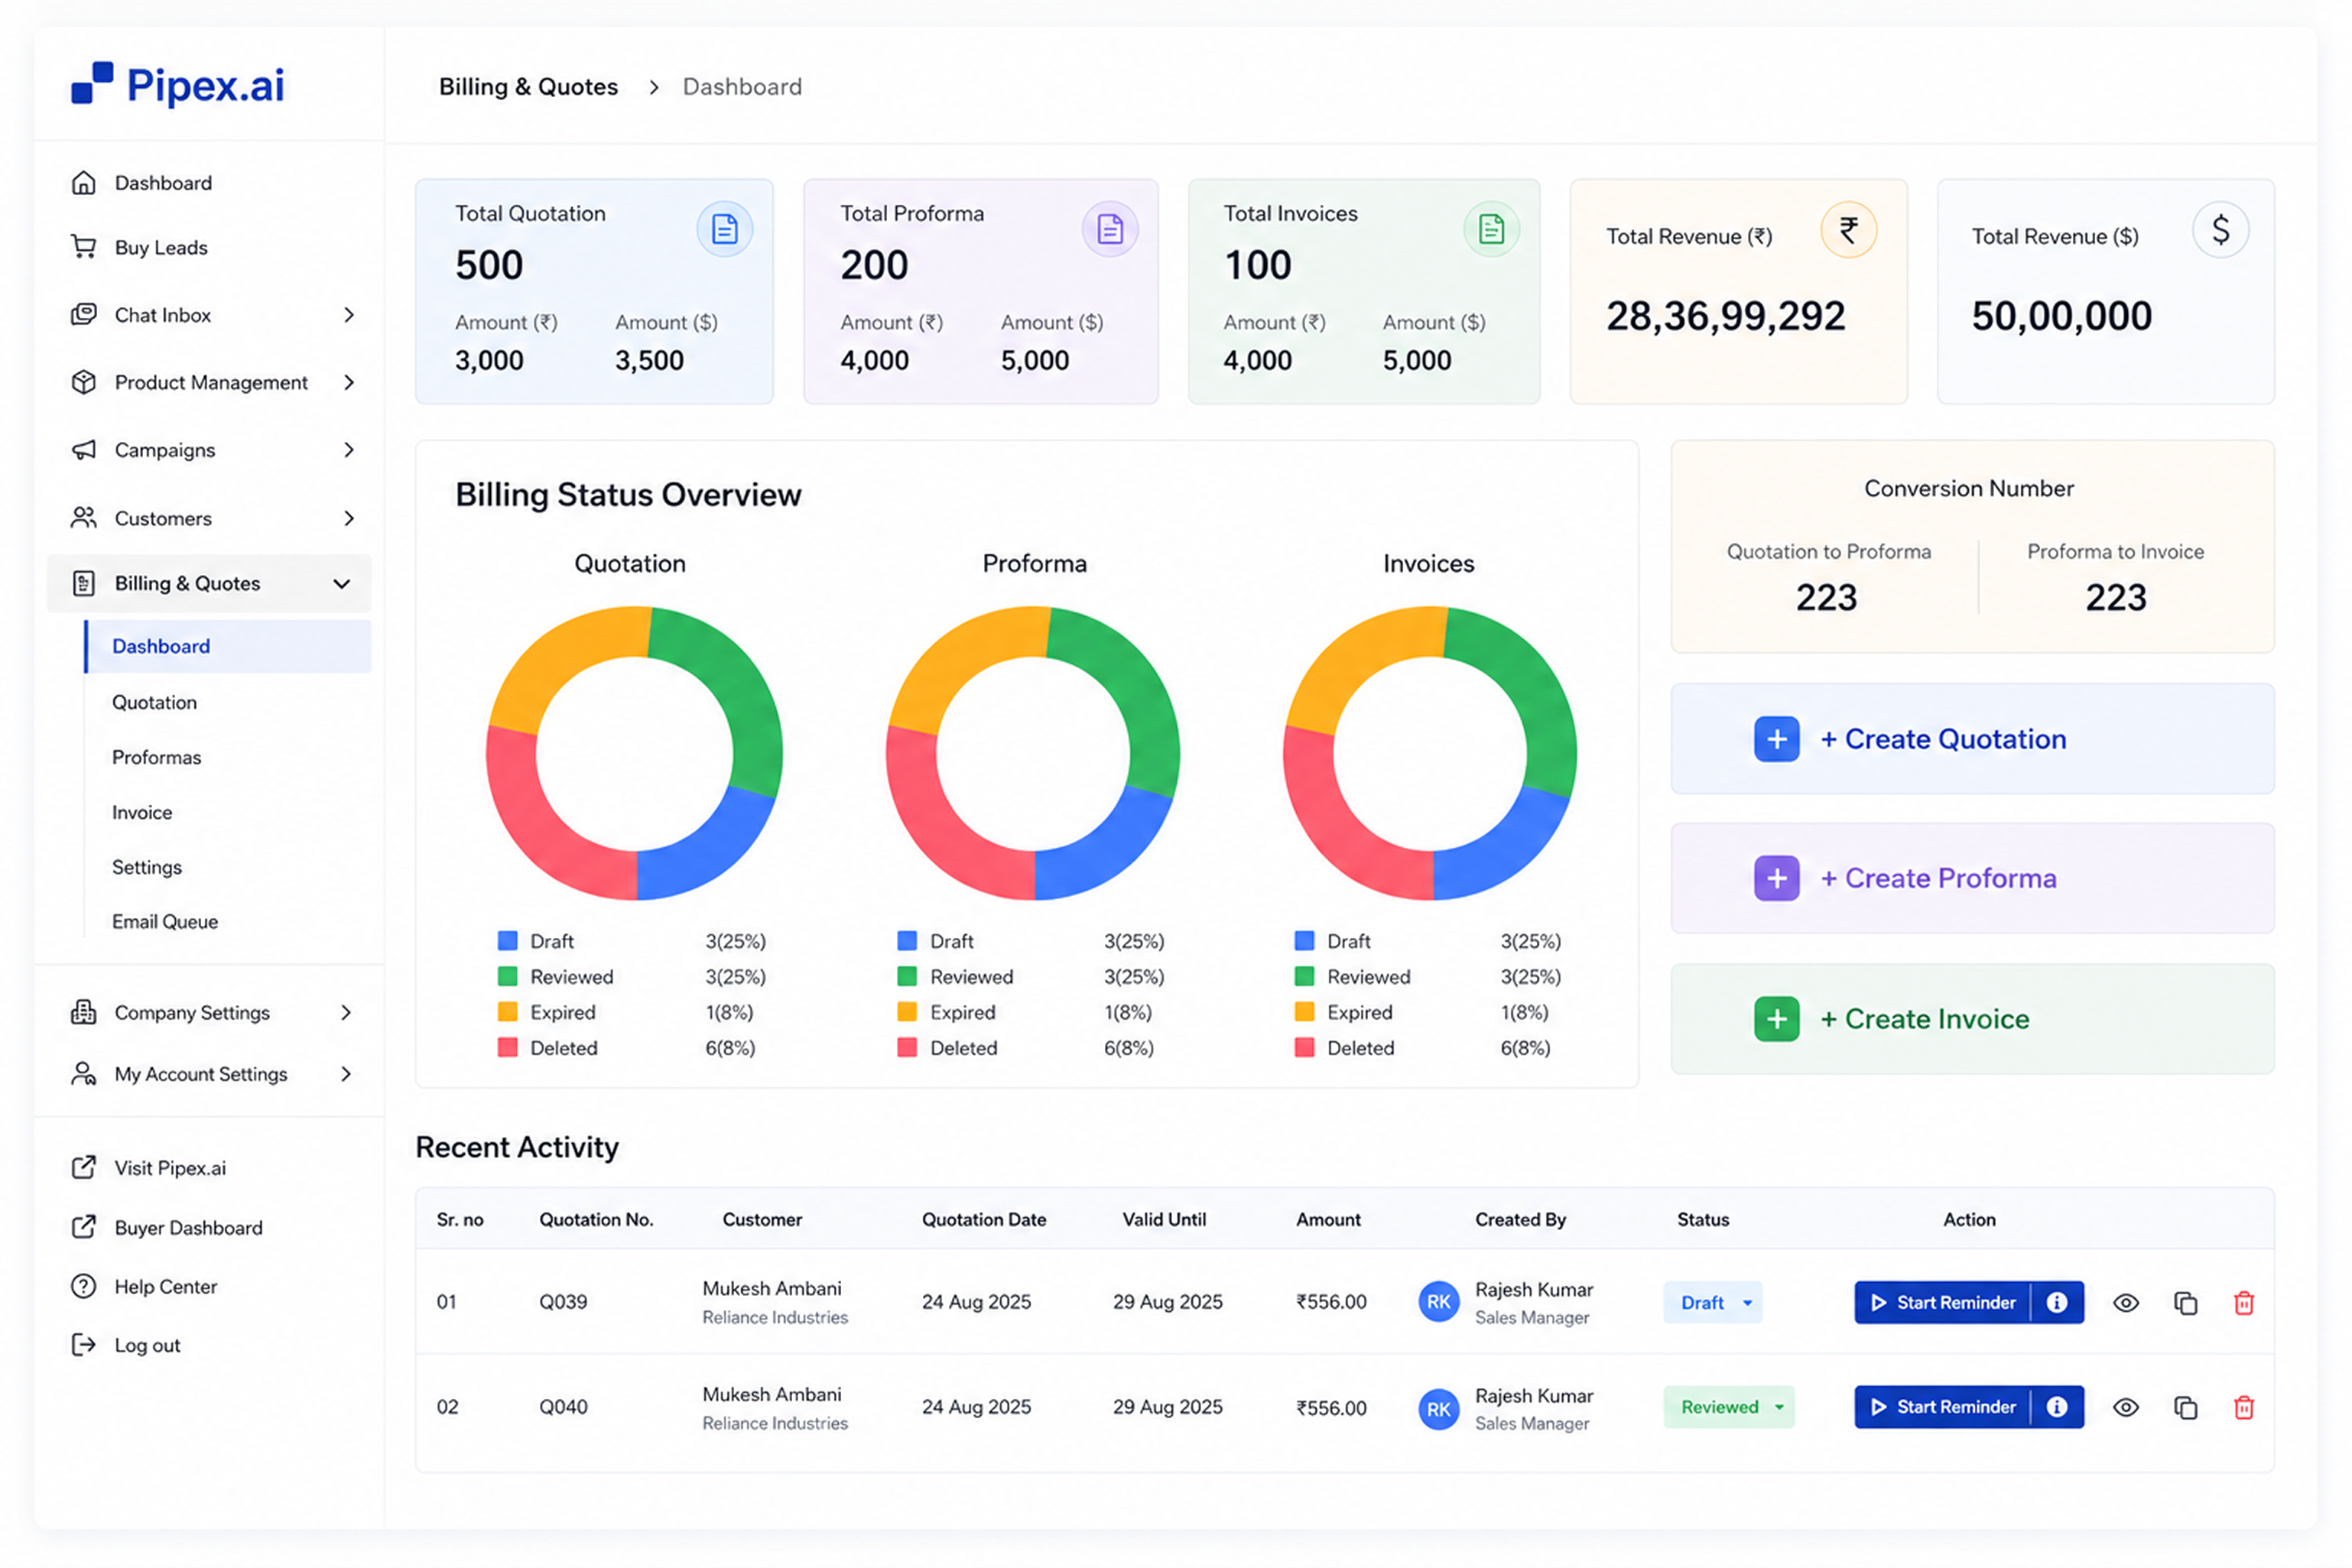Click the Log out icon

click(84, 1345)
